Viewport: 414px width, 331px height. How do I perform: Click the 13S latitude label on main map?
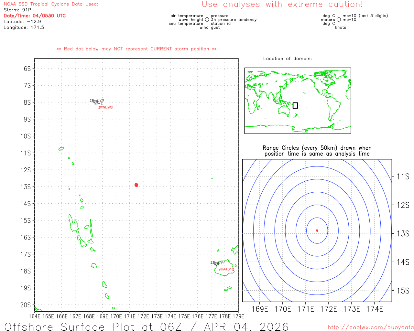click(26, 187)
